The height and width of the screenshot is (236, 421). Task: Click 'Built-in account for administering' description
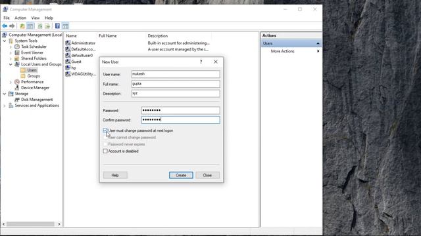(178, 43)
